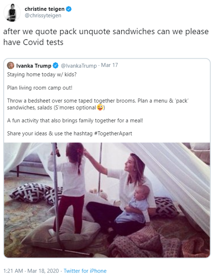Click the Mar 17 quoted tweet date
Screen dimensions: 214x276
110,66
